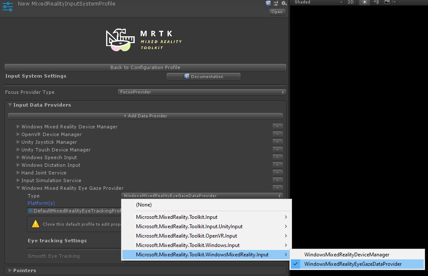Open the inspector help reference icon
The height and width of the screenshot is (276, 428).
pos(268,3)
